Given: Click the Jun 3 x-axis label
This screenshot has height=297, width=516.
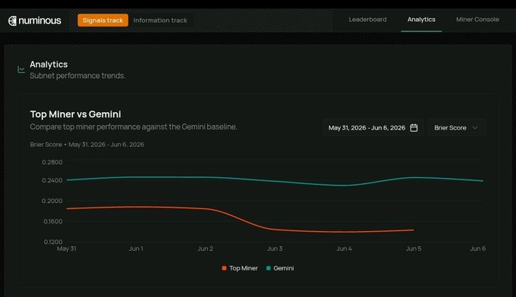Looking at the screenshot, I should pyautogui.click(x=275, y=249).
